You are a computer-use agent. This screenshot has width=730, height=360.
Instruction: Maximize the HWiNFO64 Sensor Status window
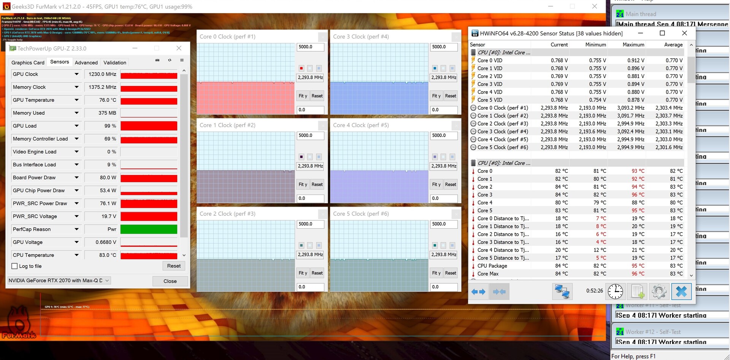(x=662, y=33)
